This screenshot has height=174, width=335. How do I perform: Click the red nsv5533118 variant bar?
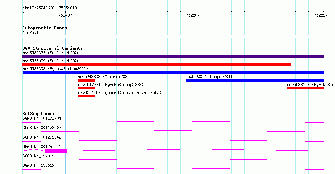[x=306, y=88]
